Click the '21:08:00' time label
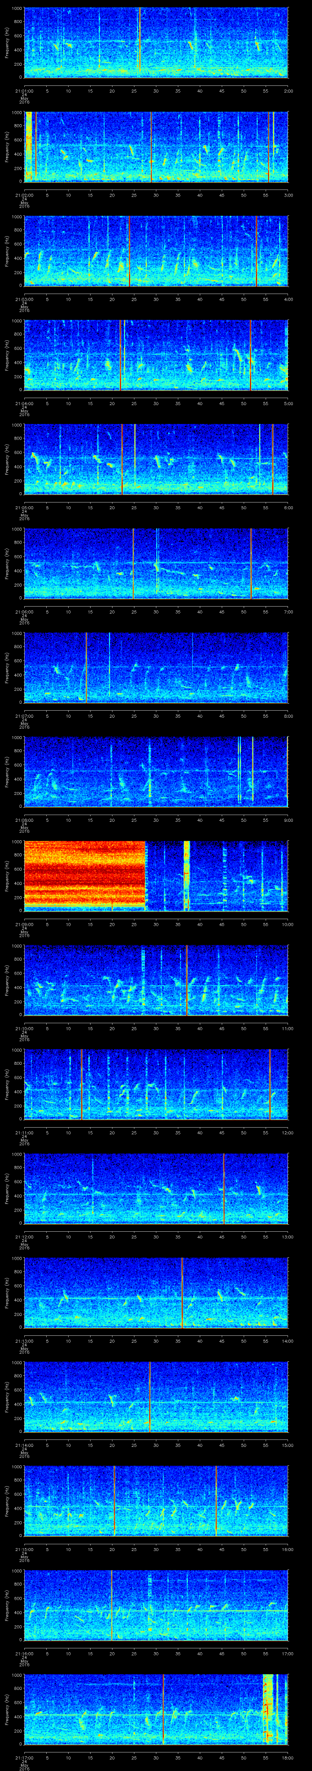Screen dimensions: 312x1771 click(x=24, y=820)
